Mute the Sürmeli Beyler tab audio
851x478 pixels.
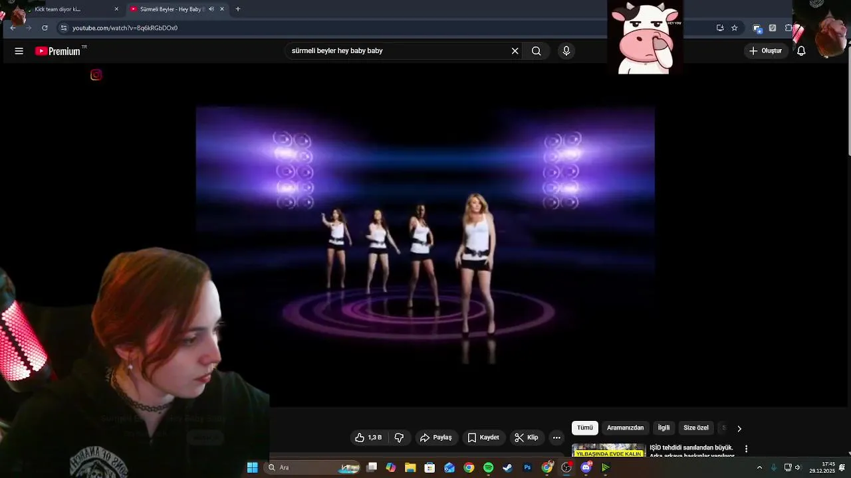coord(211,9)
